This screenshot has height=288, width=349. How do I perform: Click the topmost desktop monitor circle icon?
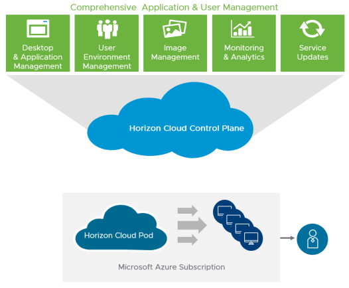click(224, 211)
